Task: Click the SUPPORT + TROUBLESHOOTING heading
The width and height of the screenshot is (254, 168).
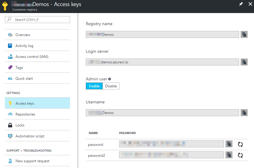Action: (x=29, y=150)
